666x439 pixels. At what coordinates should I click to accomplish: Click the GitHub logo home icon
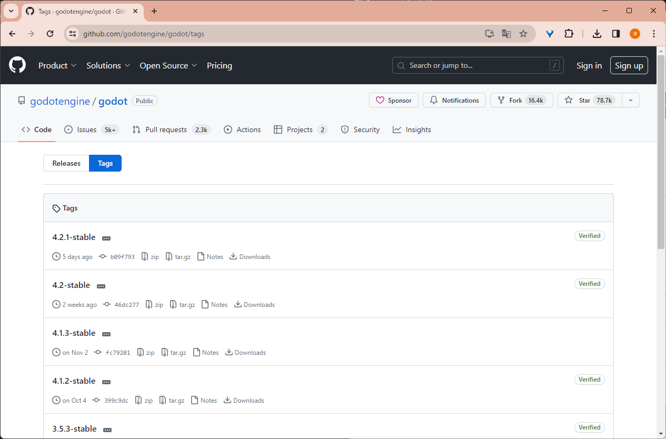click(x=17, y=65)
